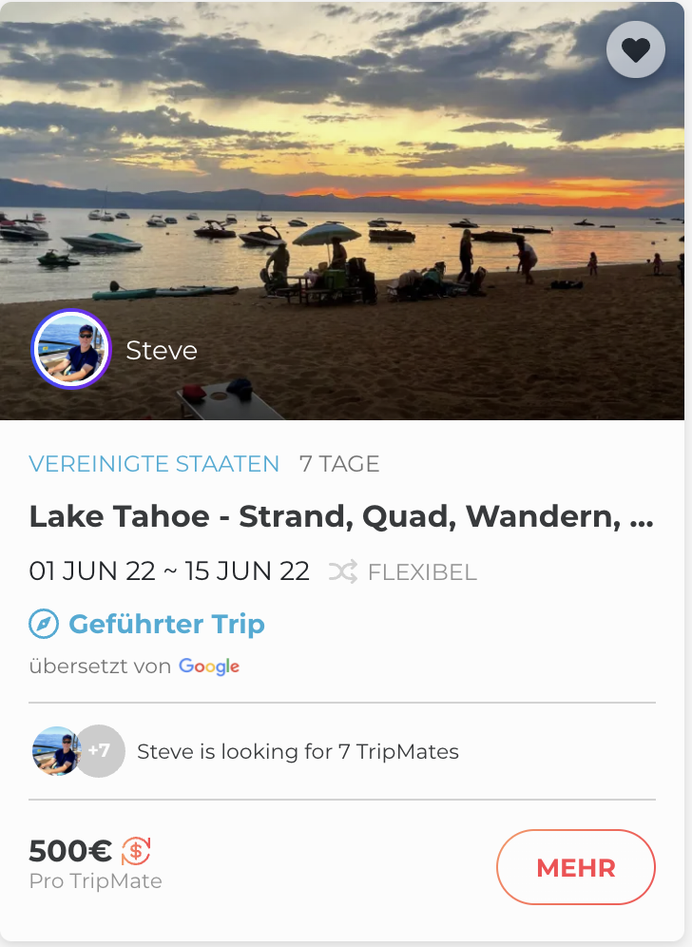Toggle the heart favorite icon
This screenshot has height=947, width=692.
point(635,49)
